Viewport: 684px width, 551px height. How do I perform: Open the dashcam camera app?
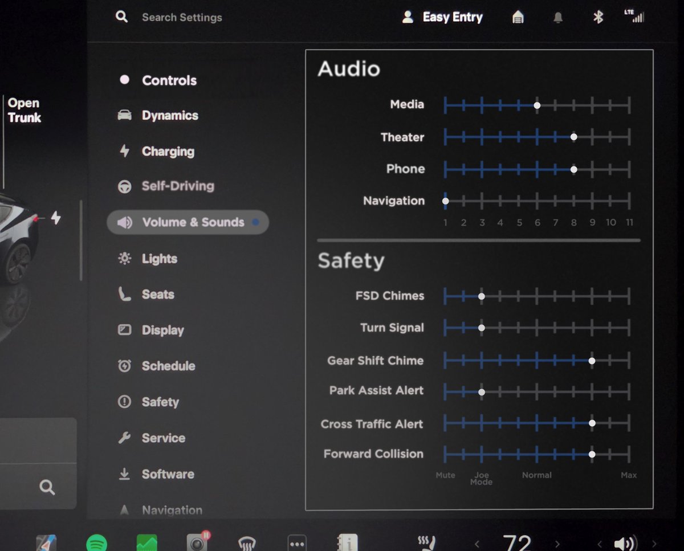coord(198,542)
